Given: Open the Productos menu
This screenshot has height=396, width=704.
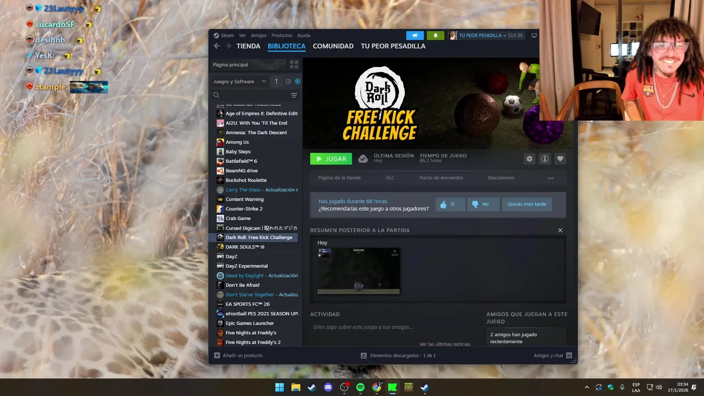Looking at the screenshot, I should pyautogui.click(x=282, y=35).
